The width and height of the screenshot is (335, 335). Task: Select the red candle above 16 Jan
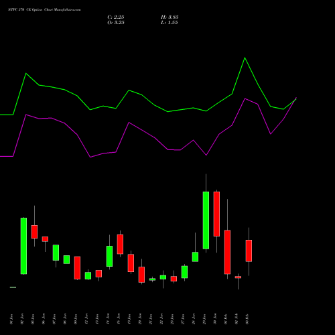pos(120,244)
